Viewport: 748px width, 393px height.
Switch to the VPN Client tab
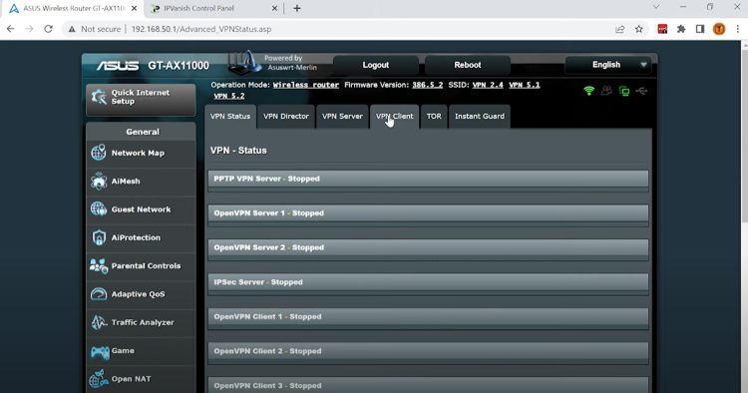(x=395, y=117)
